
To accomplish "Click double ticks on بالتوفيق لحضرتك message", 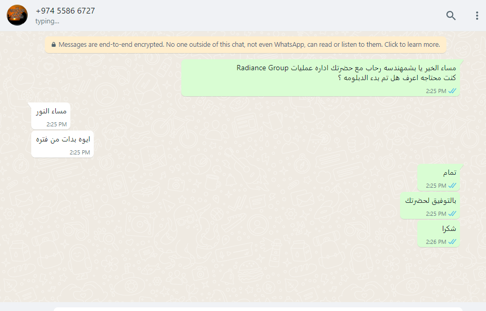I will pyautogui.click(x=452, y=214).
